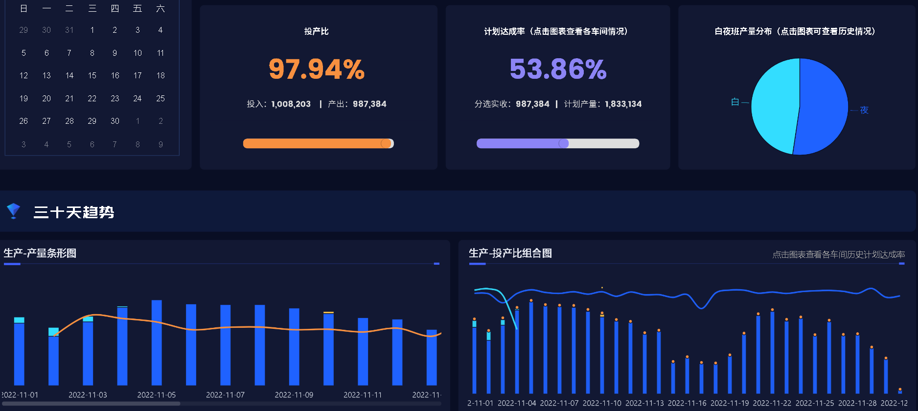Select day 24 in the calendar

[138, 98]
